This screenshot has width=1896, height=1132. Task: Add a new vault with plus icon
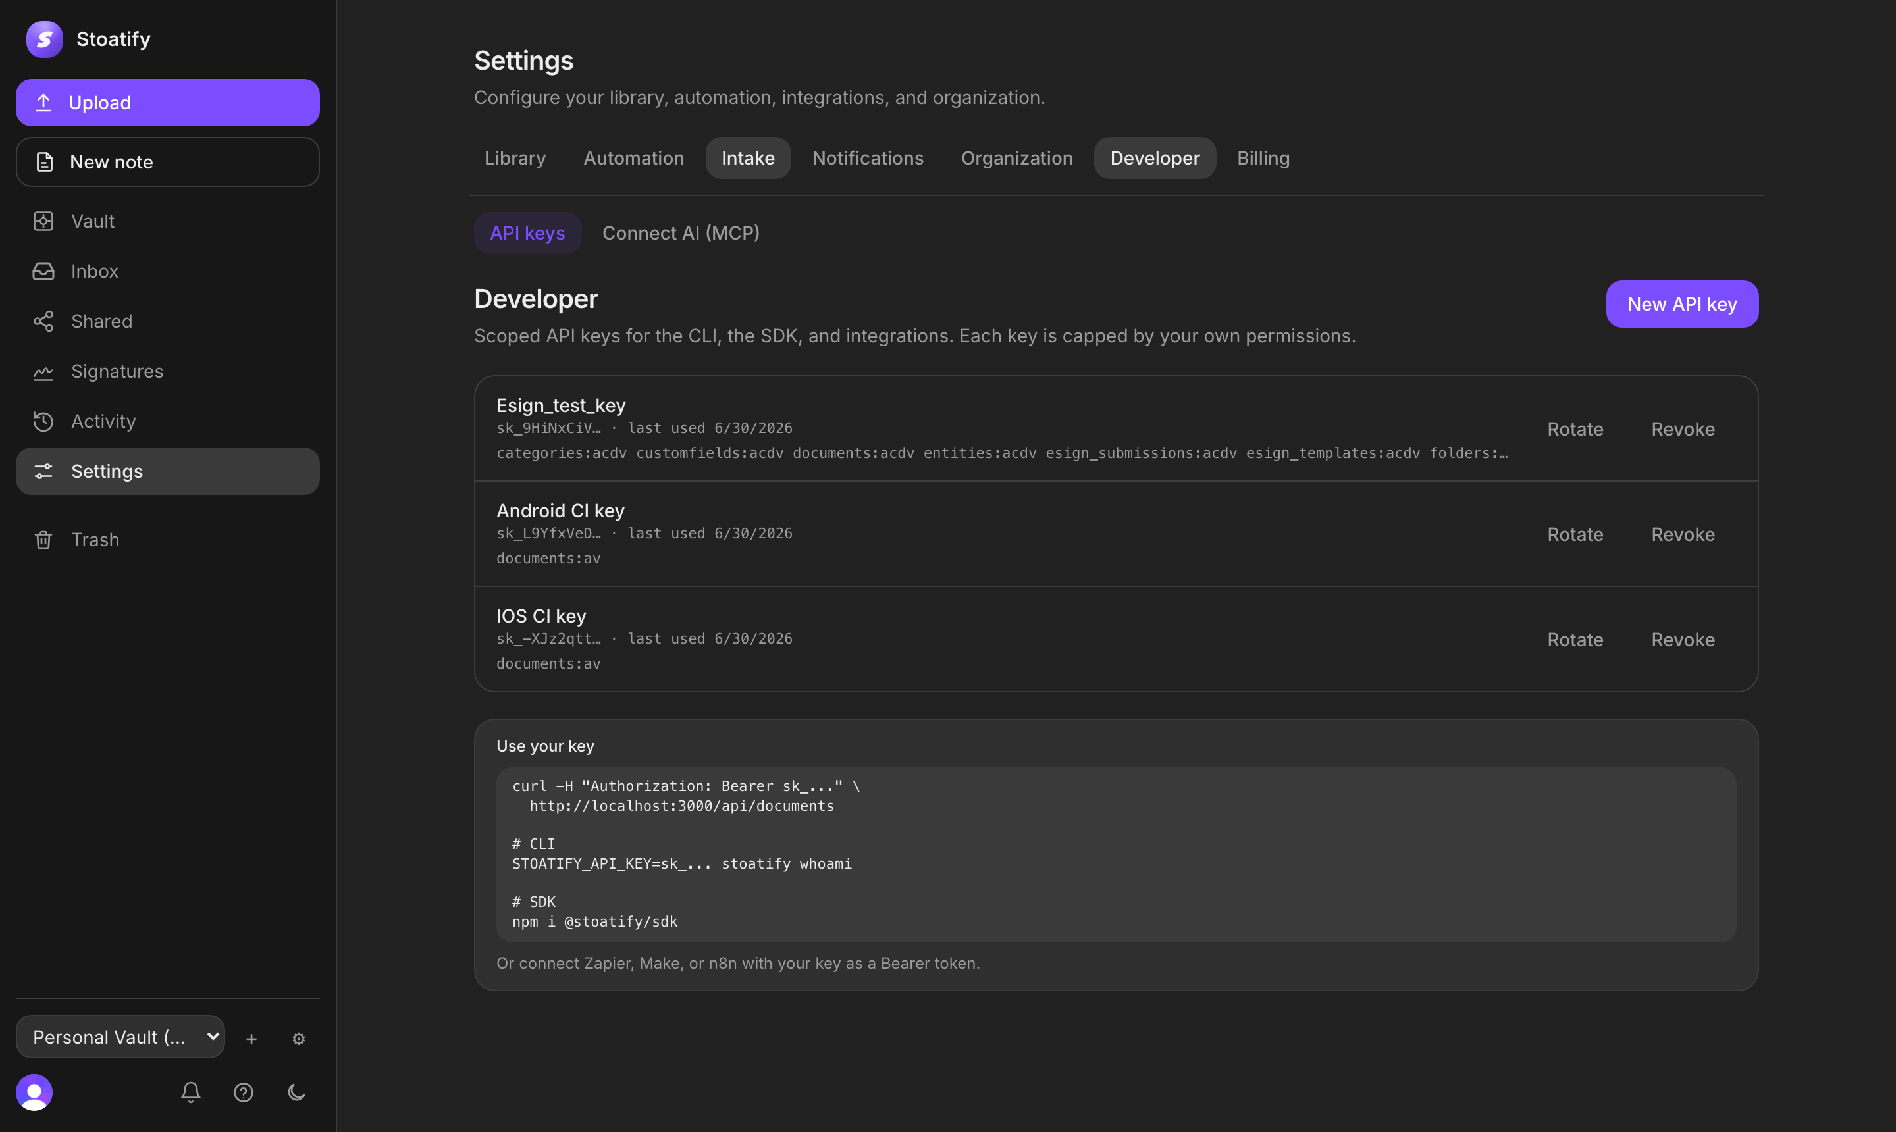tap(251, 1038)
